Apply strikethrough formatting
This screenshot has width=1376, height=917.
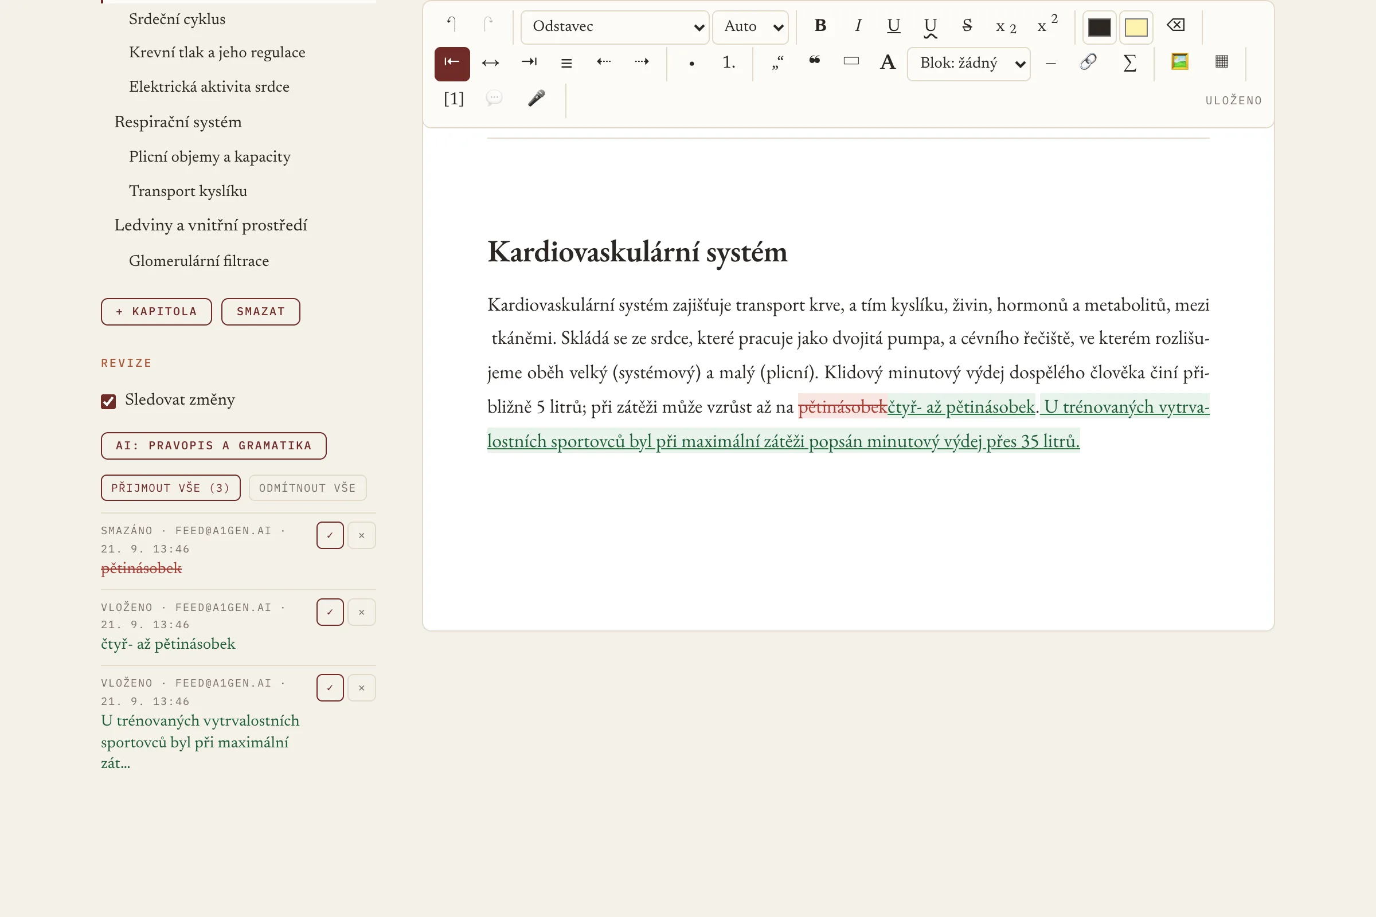[x=967, y=26]
